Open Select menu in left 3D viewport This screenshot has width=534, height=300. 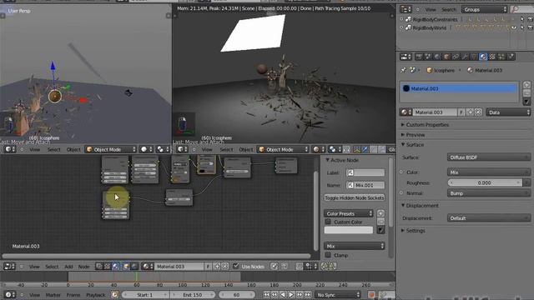(x=53, y=149)
